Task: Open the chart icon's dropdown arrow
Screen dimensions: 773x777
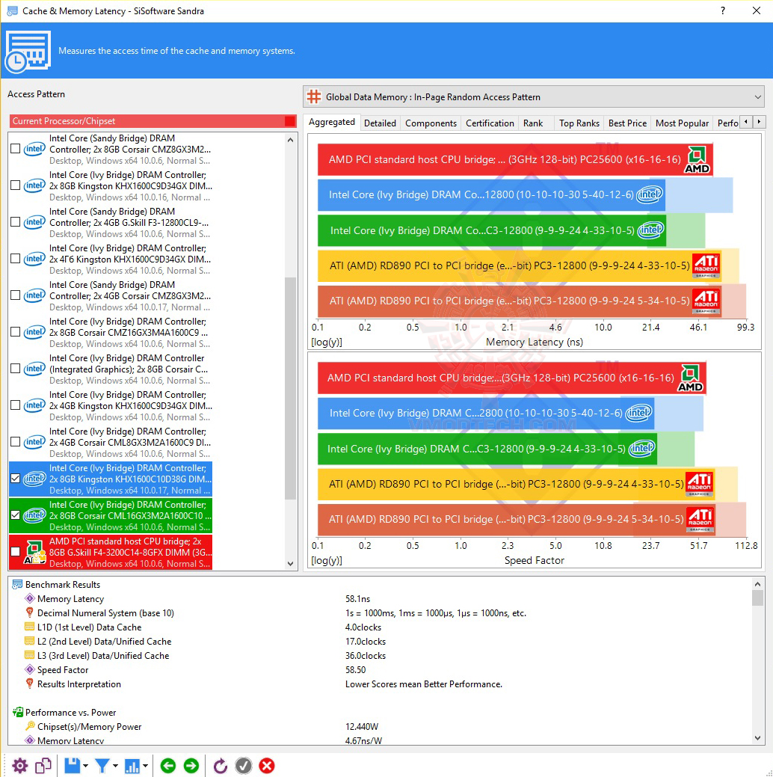Action: (145, 766)
